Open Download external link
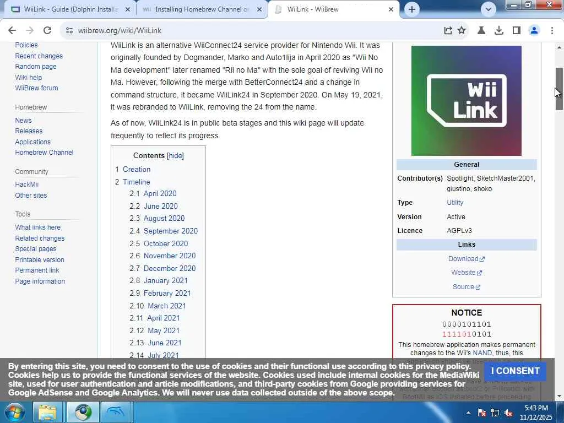 coord(466,259)
